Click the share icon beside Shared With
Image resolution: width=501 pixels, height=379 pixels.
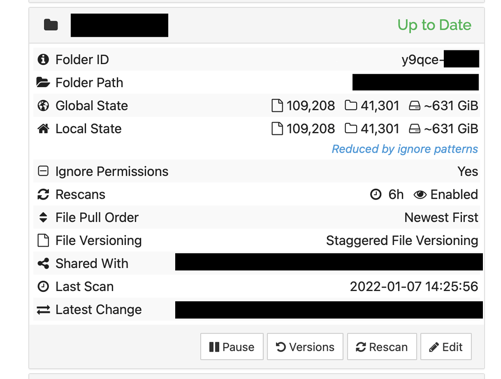click(x=44, y=263)
